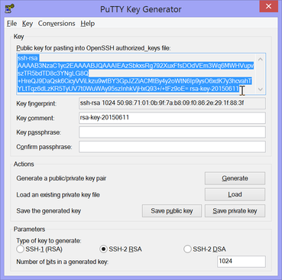
Task: Open the File menu
Action: coord(11,24)
